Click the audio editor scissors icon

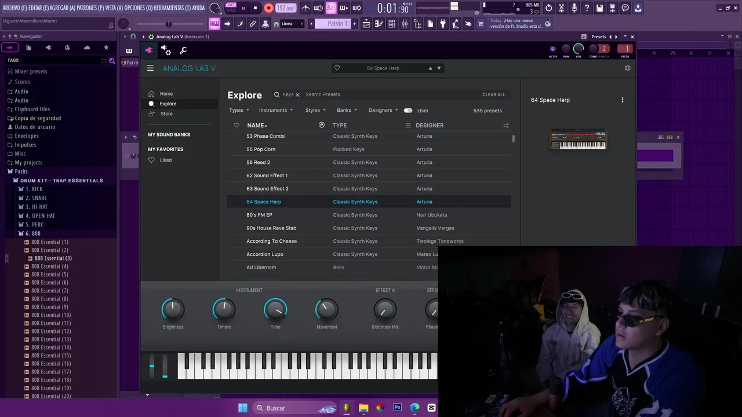coord(561,8)
